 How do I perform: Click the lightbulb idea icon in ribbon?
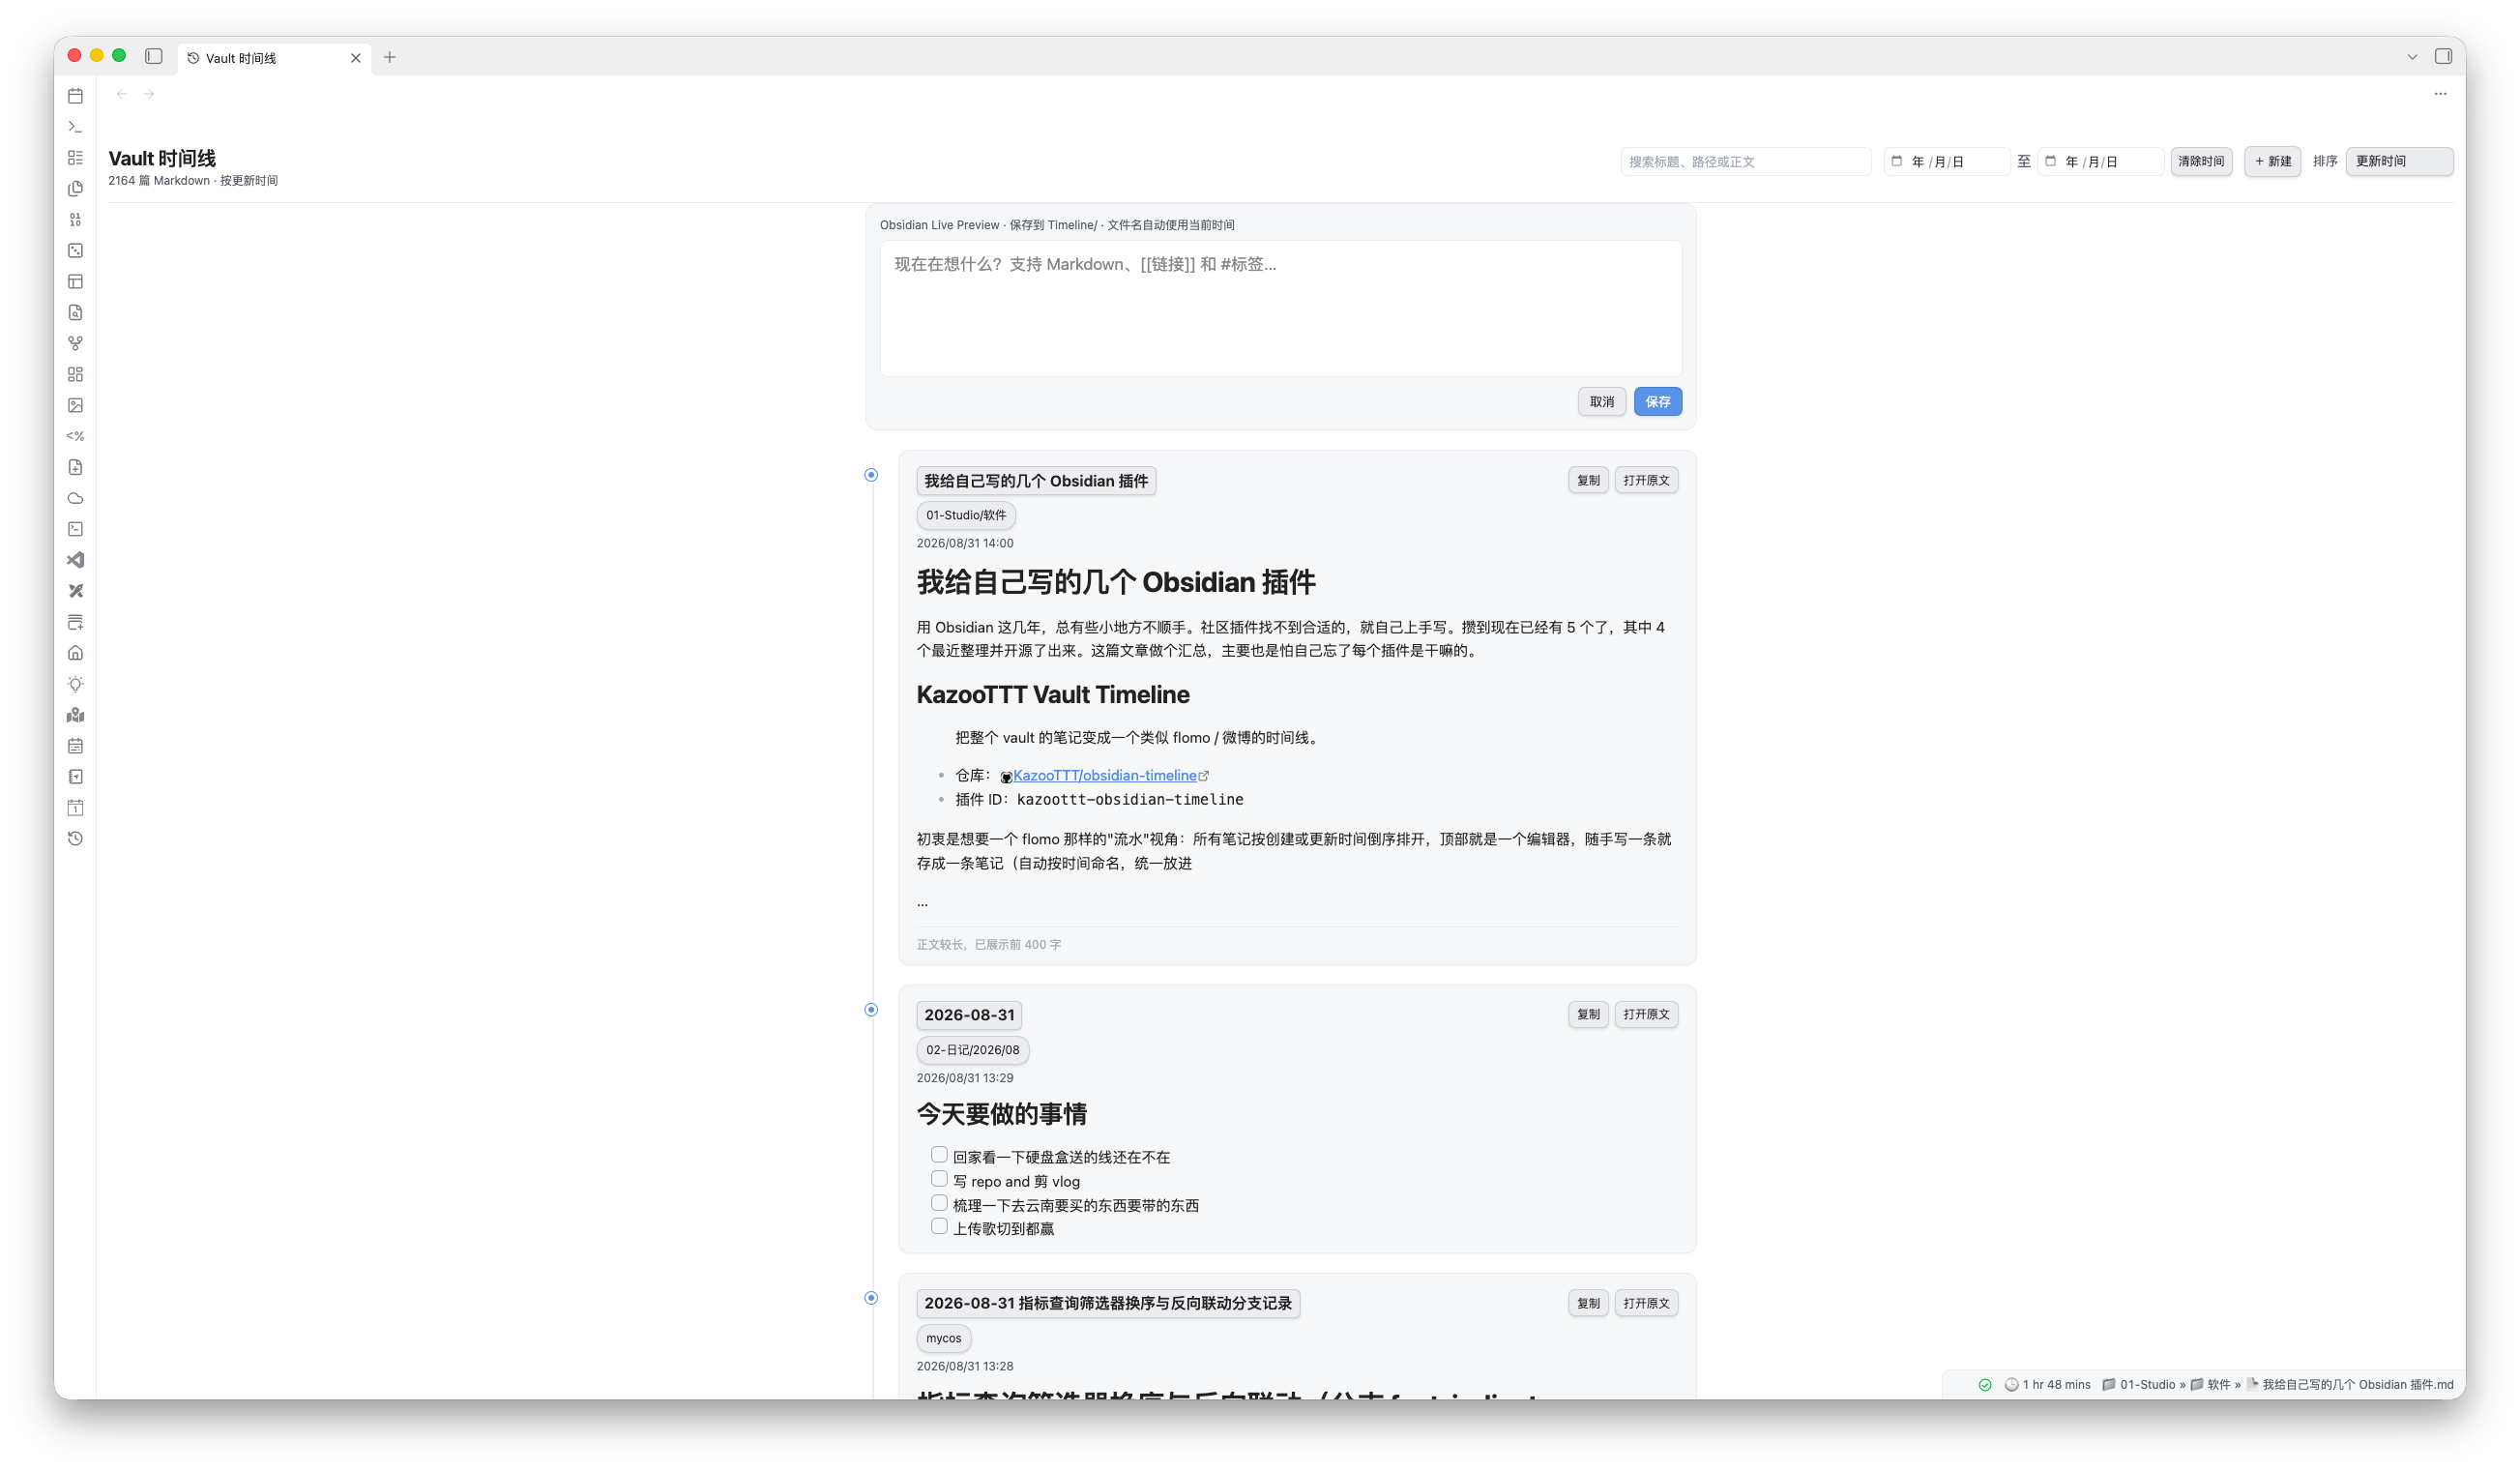75,685
